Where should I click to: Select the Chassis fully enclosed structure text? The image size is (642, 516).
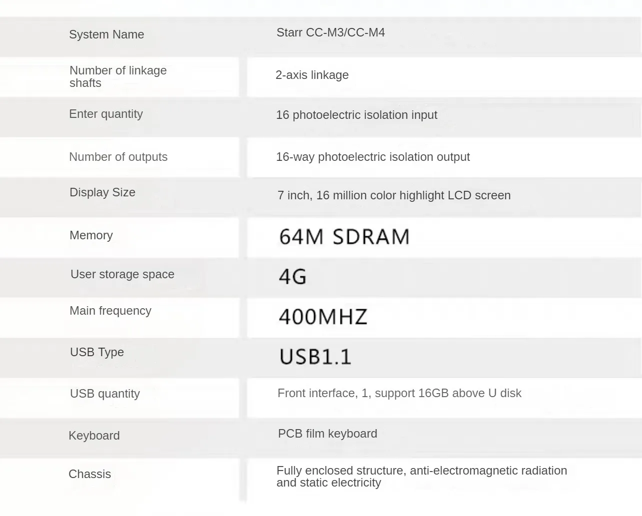coord(421,477)
